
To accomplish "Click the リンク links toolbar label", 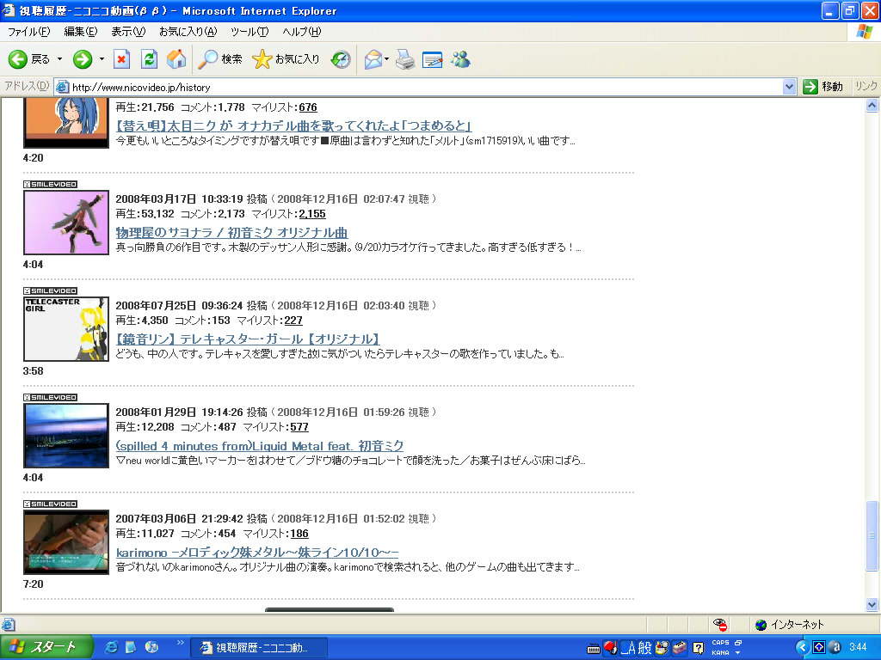I will [866, 87].
